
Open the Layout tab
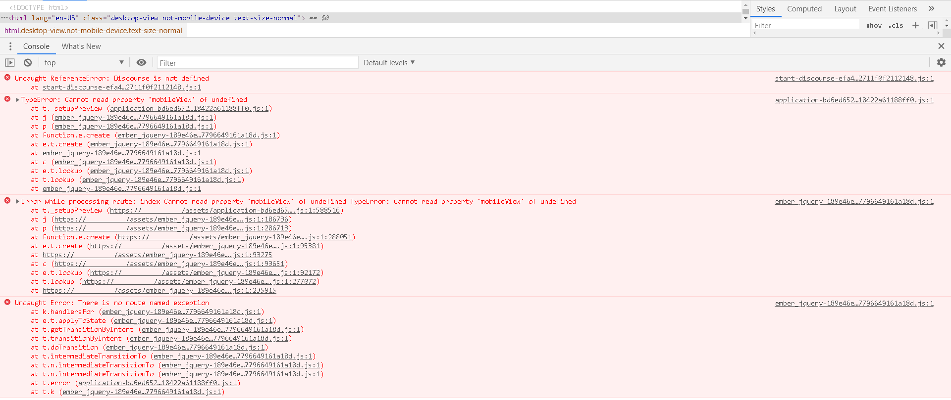coord(845,9)
